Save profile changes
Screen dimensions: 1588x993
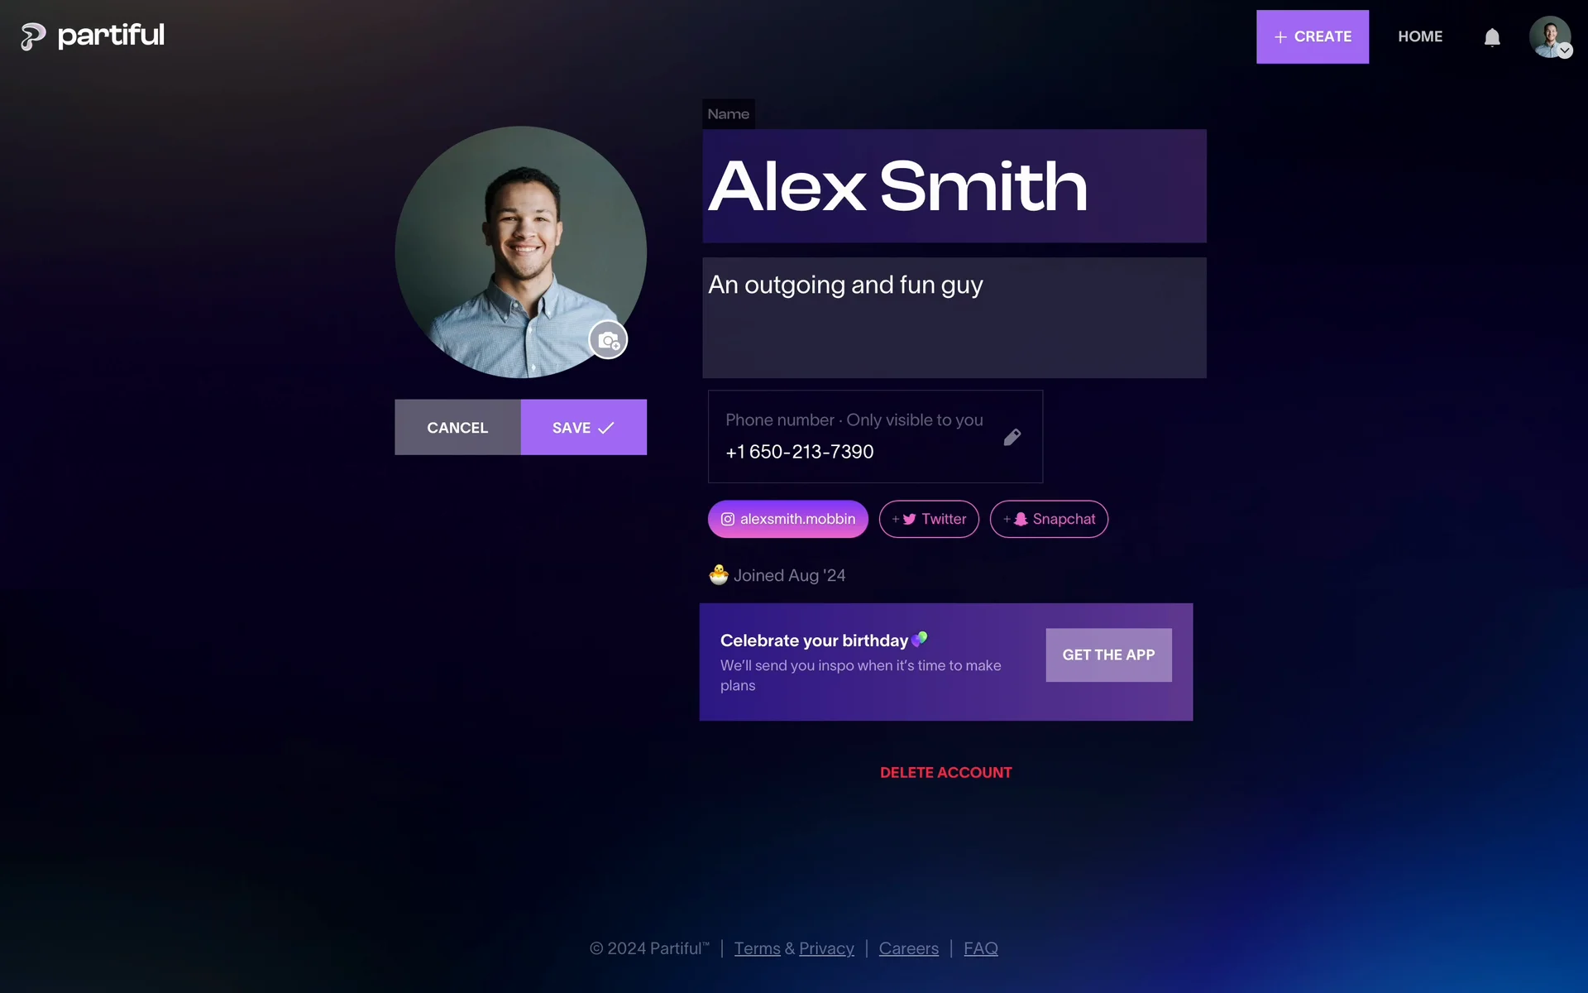pyautogui.click(x=584, y=427)
